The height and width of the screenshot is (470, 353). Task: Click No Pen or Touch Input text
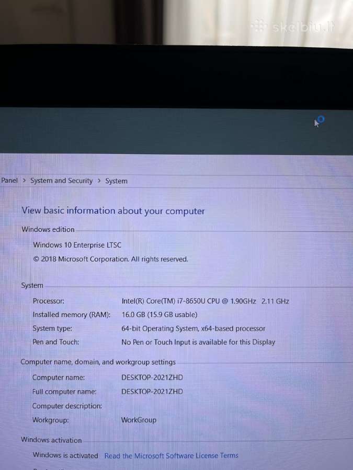(x=198, y=342)
